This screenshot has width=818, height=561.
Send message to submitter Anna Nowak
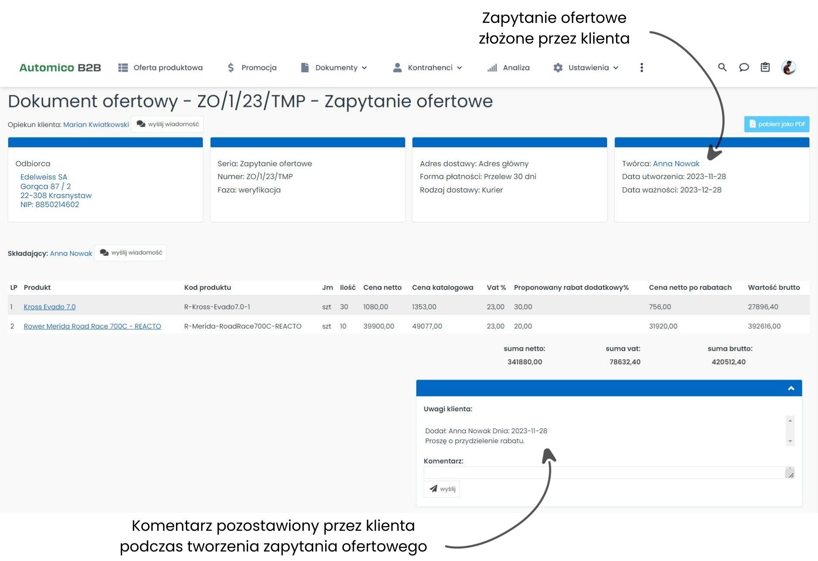tap(131, 253)
